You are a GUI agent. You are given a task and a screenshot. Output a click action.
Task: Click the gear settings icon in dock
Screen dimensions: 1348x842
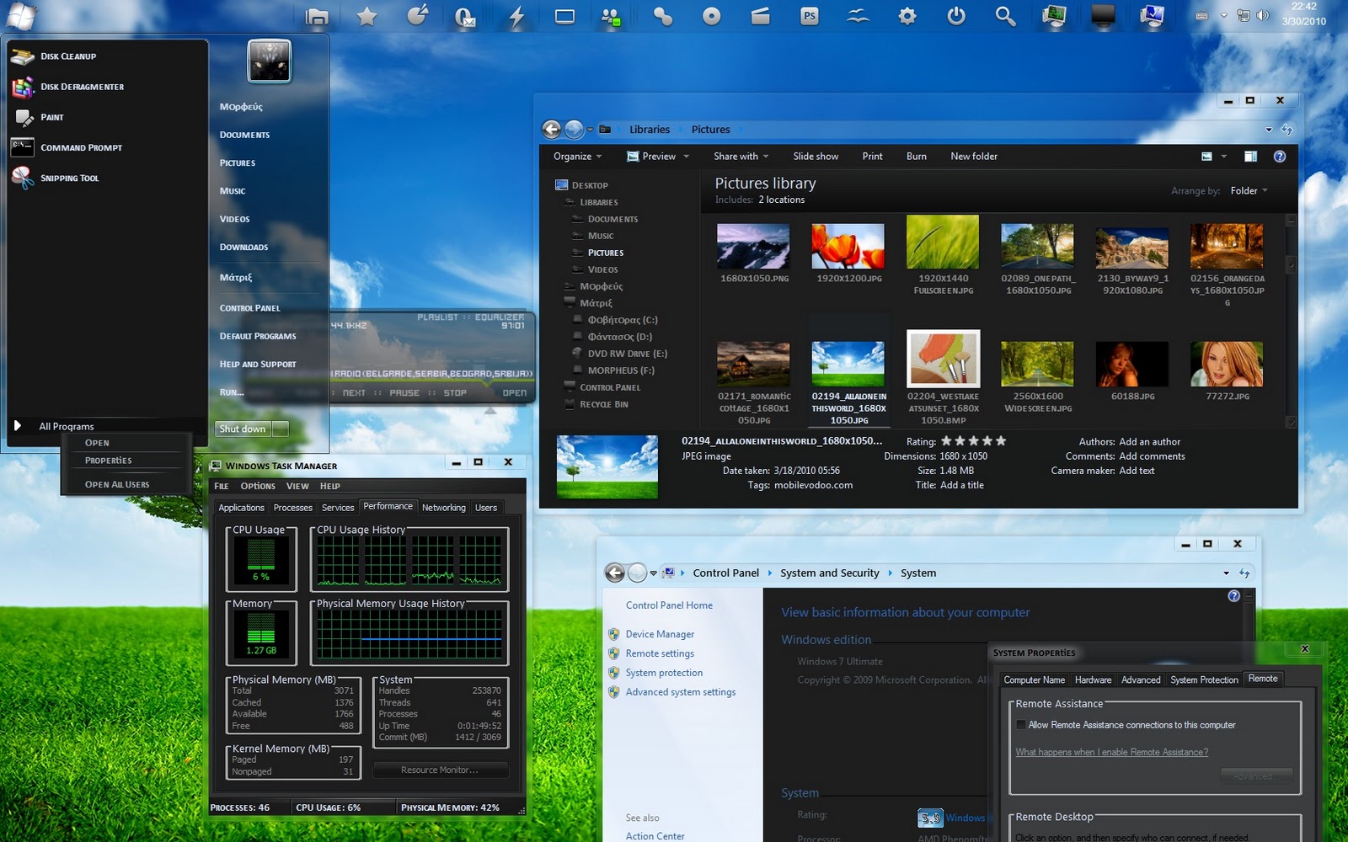coord(907,16)
